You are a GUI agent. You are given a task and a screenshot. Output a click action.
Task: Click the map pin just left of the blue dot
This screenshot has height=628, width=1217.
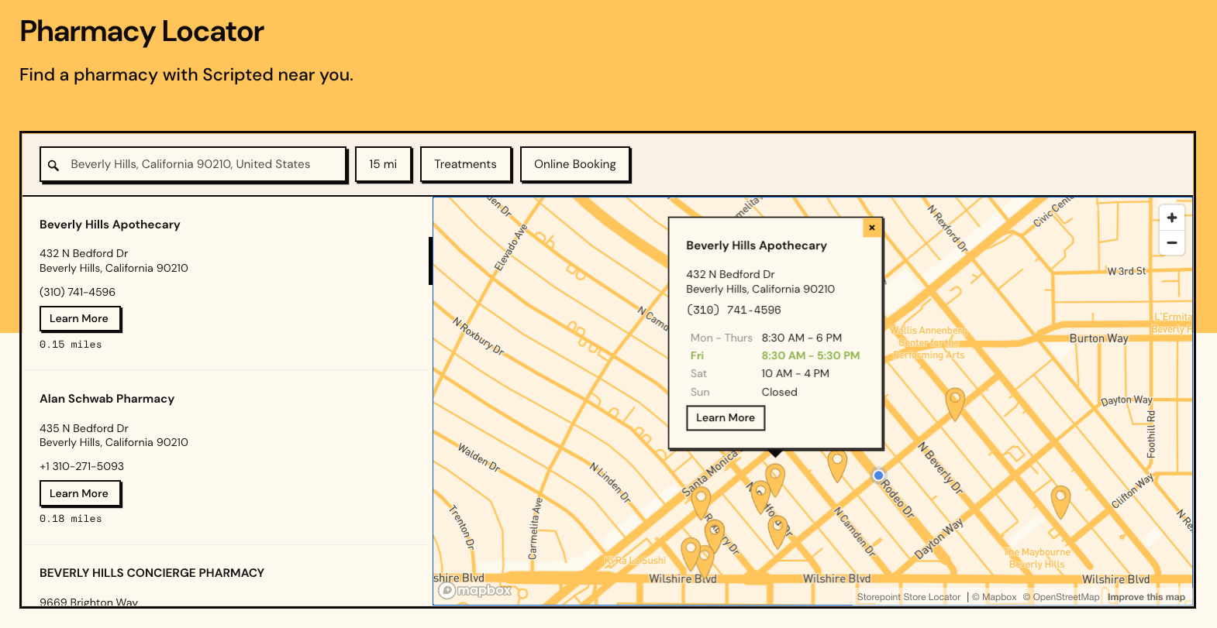(837, 465)
